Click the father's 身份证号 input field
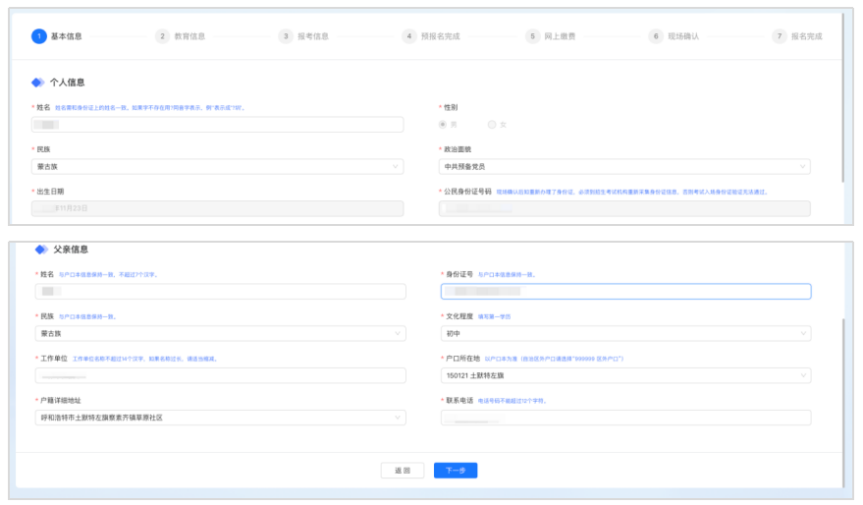The height and width of the screenshot is (505, 863). click(x=625, y=291)
